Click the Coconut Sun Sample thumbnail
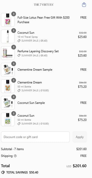The width and height of the screenshot is (92, 178). pyautogui.click(x=8, y=103)
